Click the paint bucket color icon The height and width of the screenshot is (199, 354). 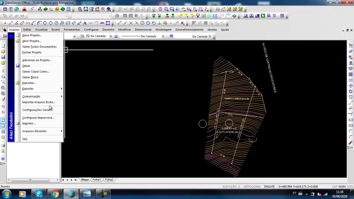tap(82, 36)
